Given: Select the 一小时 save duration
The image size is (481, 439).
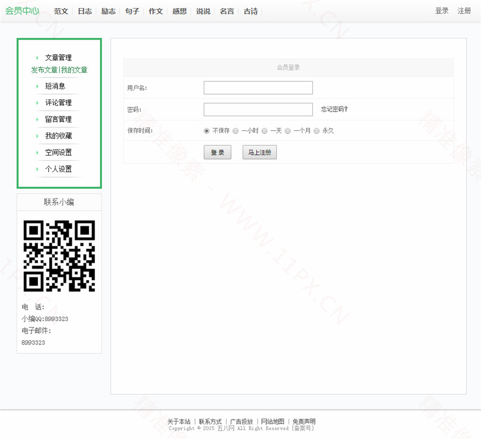Looking at the screenshot, I should [x=236, y=131].
